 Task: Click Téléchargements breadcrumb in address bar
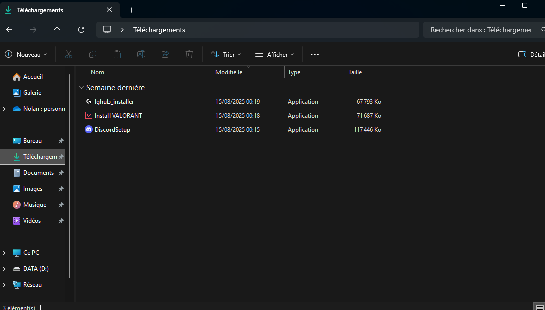click(x=159, y=30)
